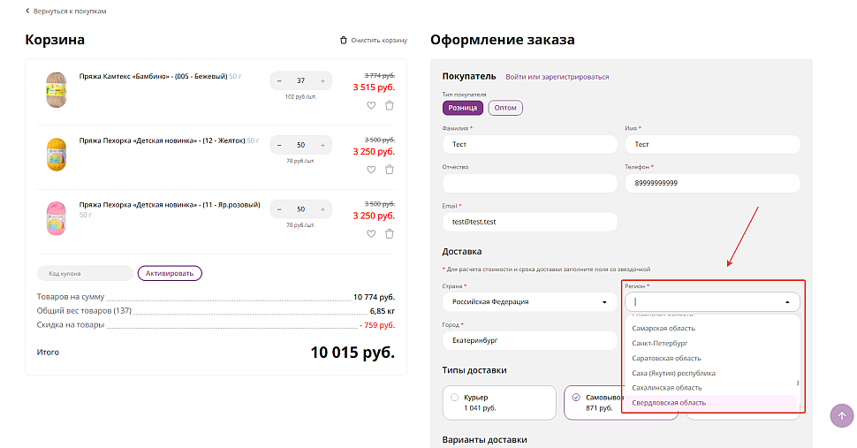This screenshot has width=857, height=448.
Task: Collapse the Регион dropdown arrow
Action: (786, 302)
